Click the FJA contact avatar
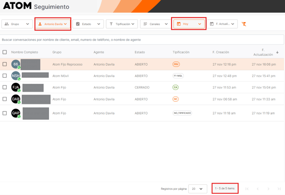The image size is (285, 195). 16,87
